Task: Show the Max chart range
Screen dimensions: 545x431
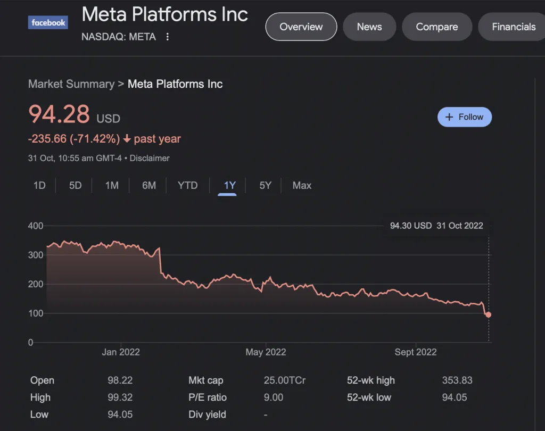Action: (x=302, y=186)
